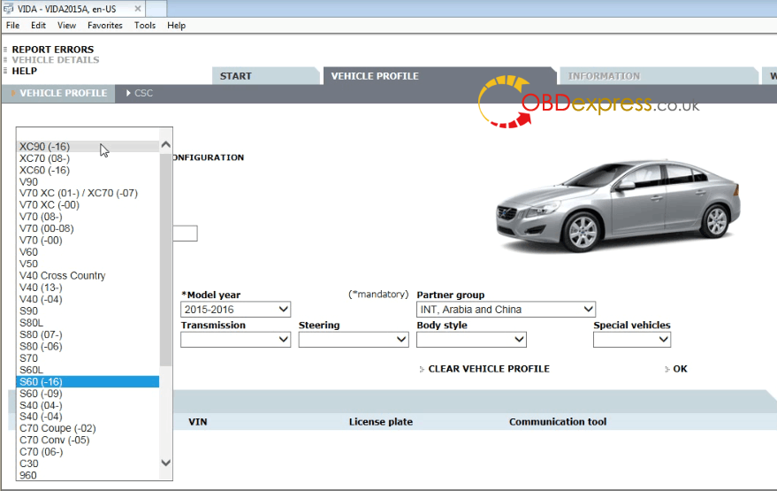The width and height of the screenshot is (777, 491).
Task: Open the Steering dropdown
Action: 354,340
